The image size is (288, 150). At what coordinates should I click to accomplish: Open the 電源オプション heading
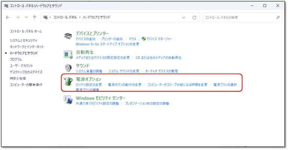(88, 79)
